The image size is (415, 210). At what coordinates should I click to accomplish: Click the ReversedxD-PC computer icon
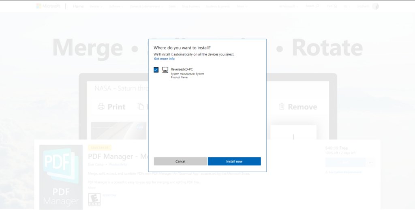coord(165,70)
